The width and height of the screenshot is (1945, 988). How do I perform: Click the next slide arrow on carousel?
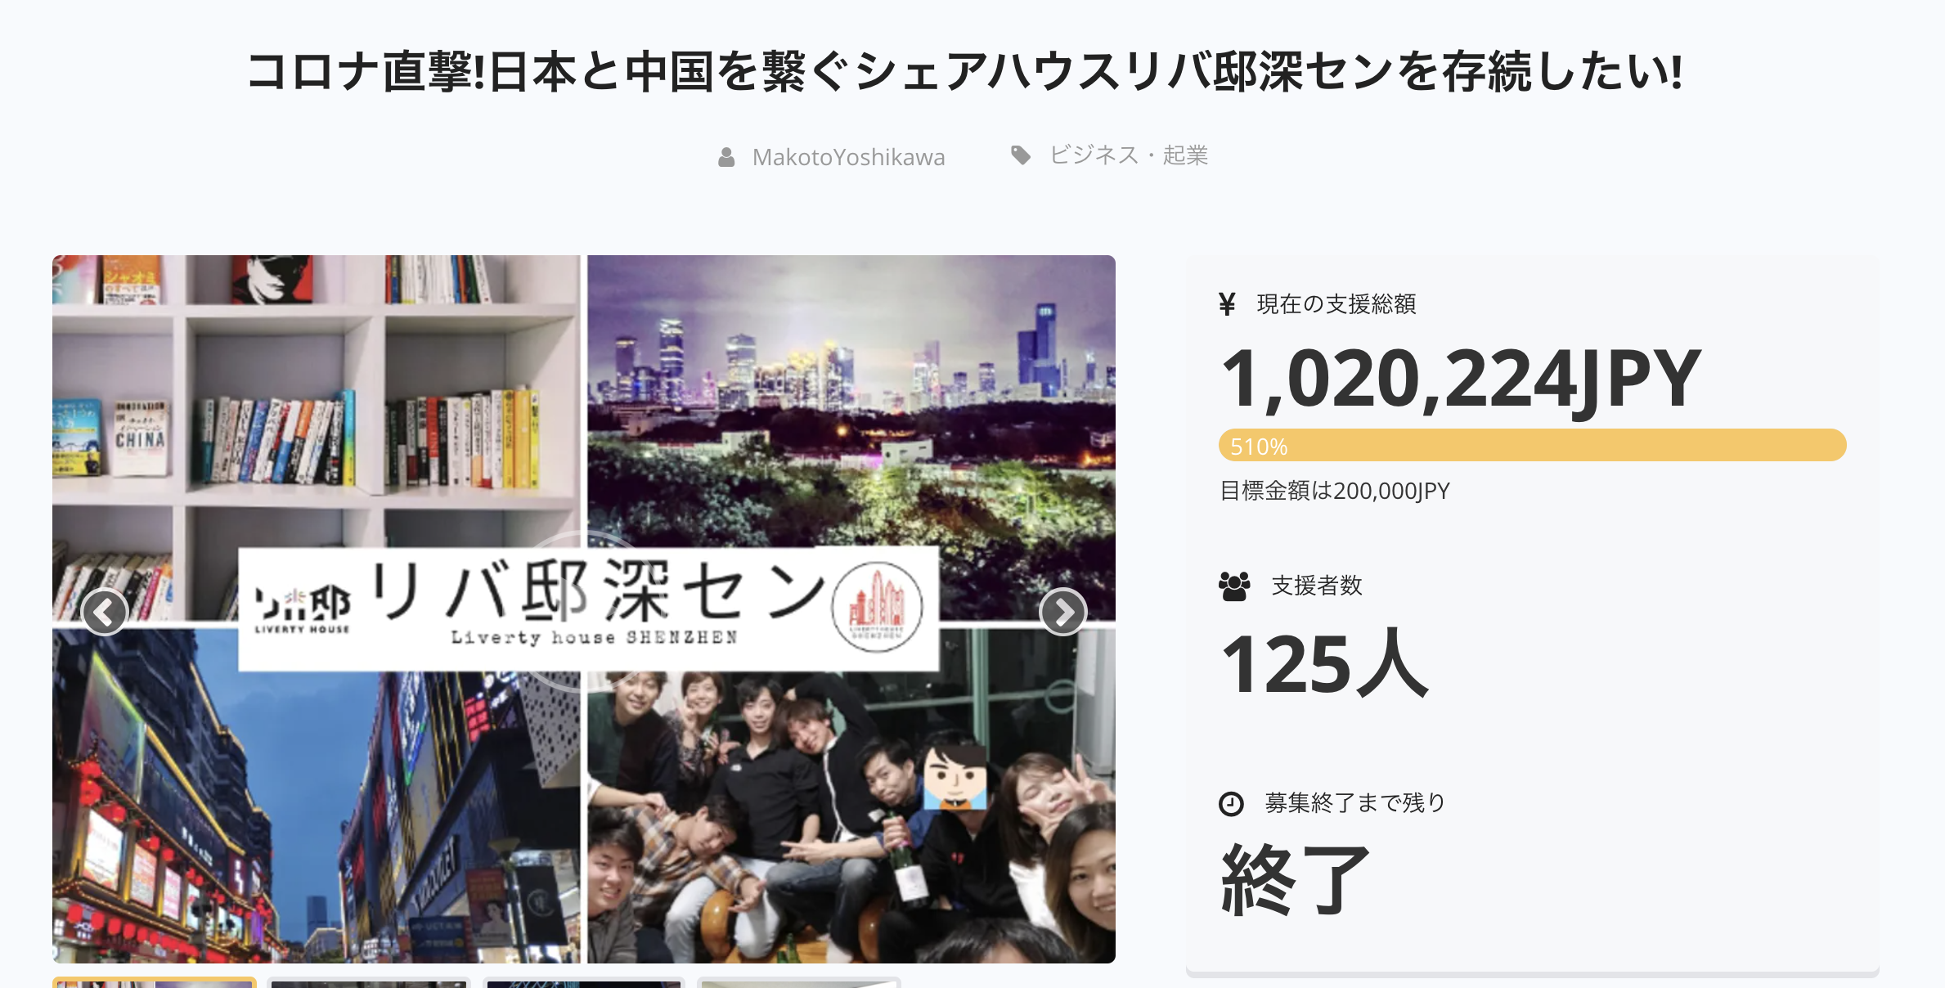click(x=1062, y=612)
